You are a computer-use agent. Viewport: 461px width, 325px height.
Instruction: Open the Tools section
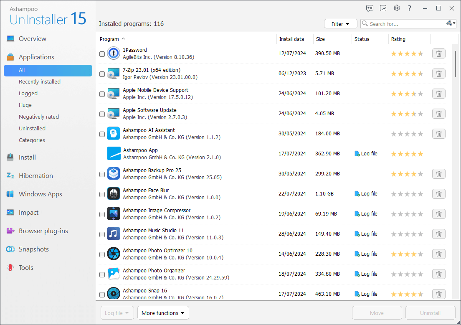26,267
